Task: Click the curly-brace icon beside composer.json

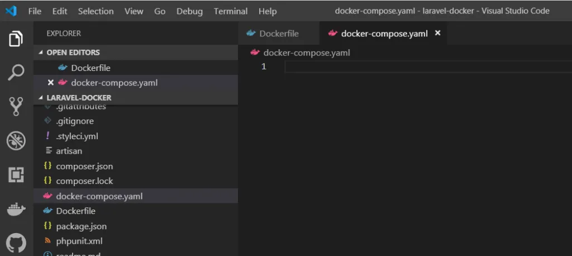Action: click(x=47, y=166)
